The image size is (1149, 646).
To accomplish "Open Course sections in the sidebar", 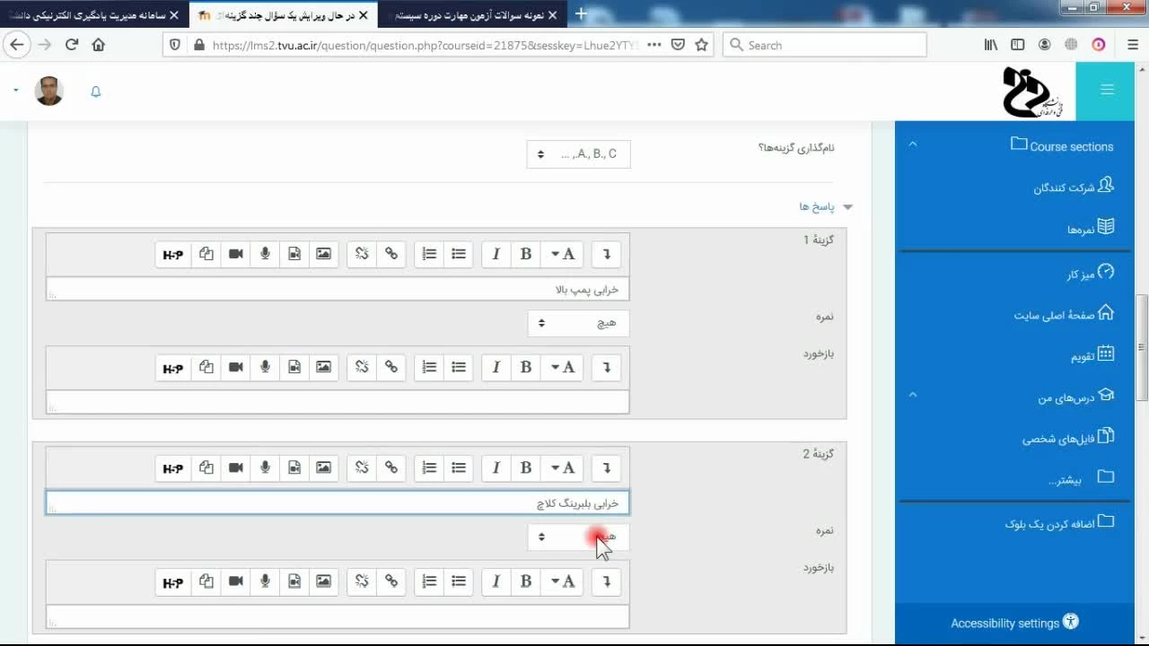I will (1070, 146).
